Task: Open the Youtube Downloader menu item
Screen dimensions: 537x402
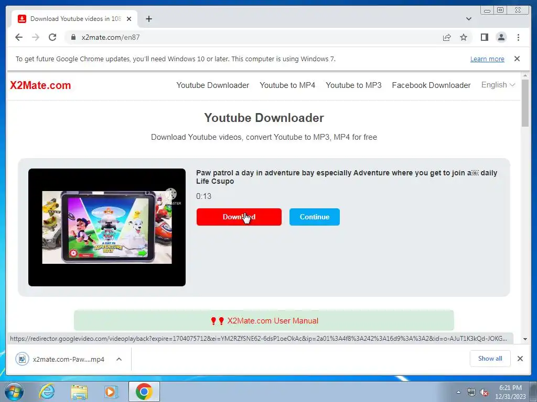Action: pos(213,85)
